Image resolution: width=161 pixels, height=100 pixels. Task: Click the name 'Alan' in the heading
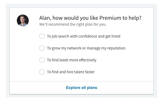click(x=45, y=18)
